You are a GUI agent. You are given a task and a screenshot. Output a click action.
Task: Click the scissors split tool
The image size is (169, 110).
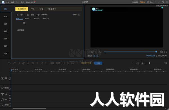point(28,63)
